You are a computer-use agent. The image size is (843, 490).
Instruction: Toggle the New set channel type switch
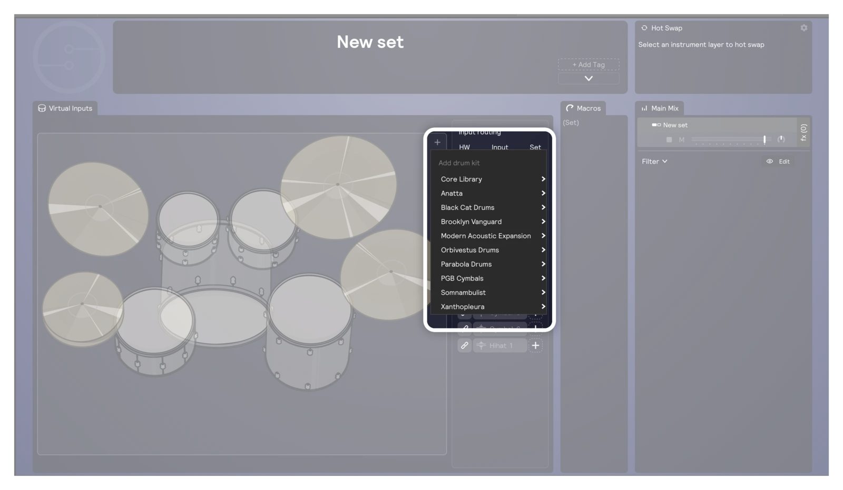pyautogui.click(x=656, y=125)
